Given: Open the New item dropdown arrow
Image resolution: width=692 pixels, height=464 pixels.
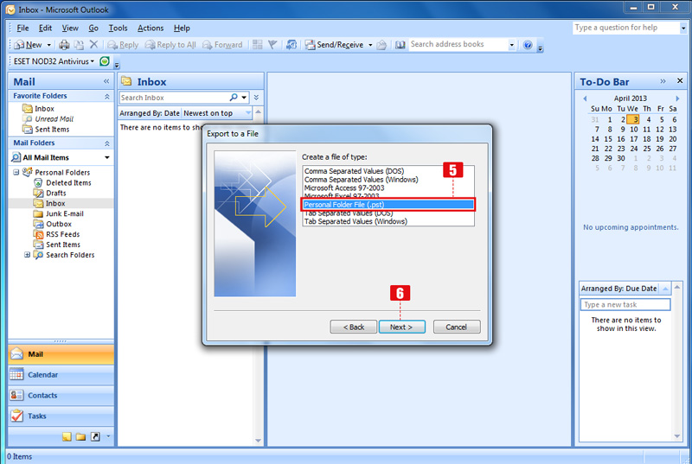Looking at the screenshot, I should [x=49, y=45].
